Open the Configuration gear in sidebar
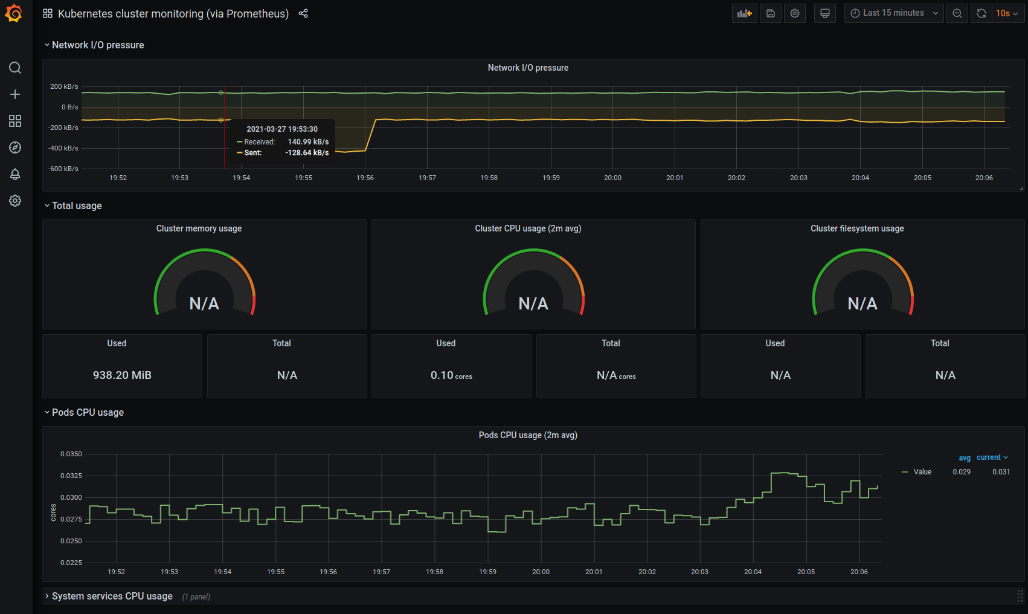This screenshot has height=614, width=1028. tap(15, 201)
